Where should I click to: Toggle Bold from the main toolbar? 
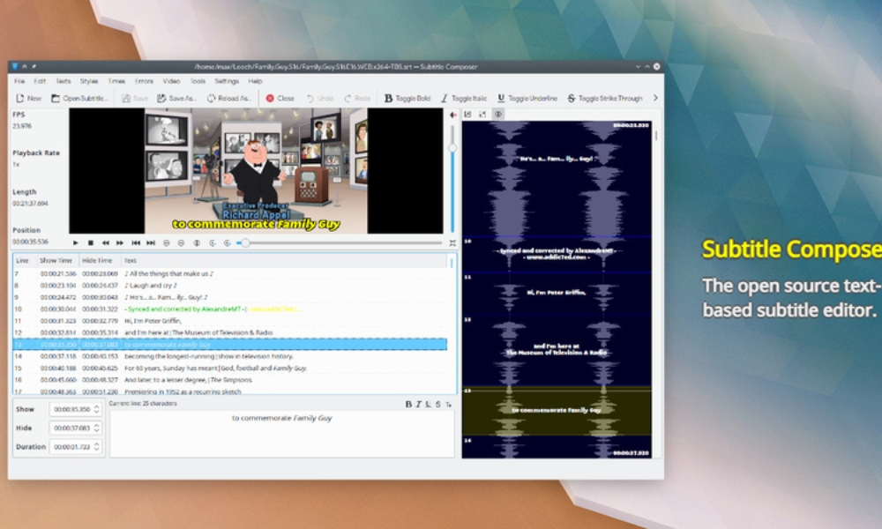click(x=407, y=99)
